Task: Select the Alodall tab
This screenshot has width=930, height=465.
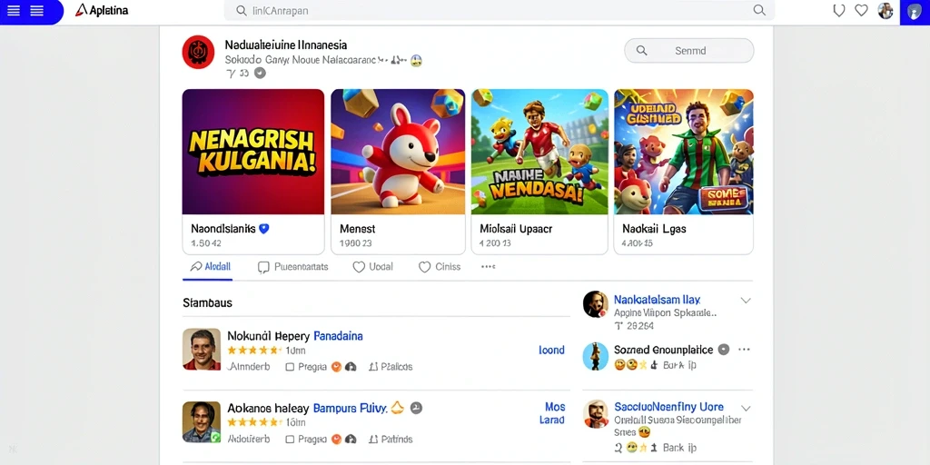Action: 210,267
